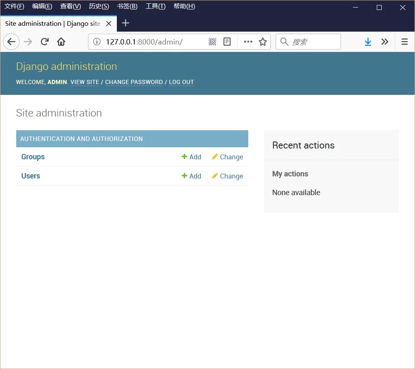
Task: Bookmark this page with star icon
Action: coord(263,42)
